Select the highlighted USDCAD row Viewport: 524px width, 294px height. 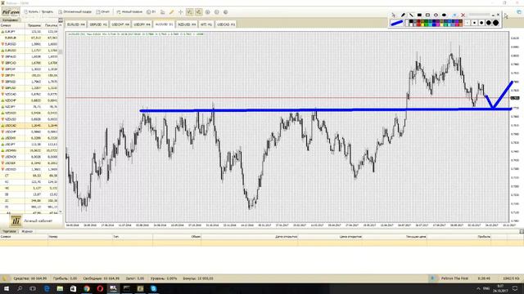(x=29, y=126)
